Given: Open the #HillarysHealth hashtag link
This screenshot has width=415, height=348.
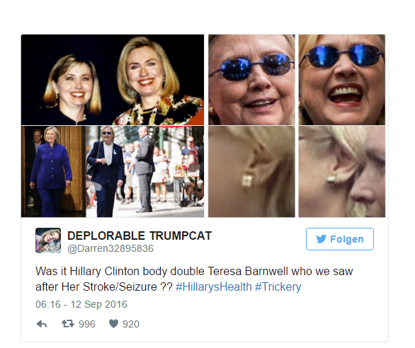Looking at the screenshot, I should click(x=214, y=287).
